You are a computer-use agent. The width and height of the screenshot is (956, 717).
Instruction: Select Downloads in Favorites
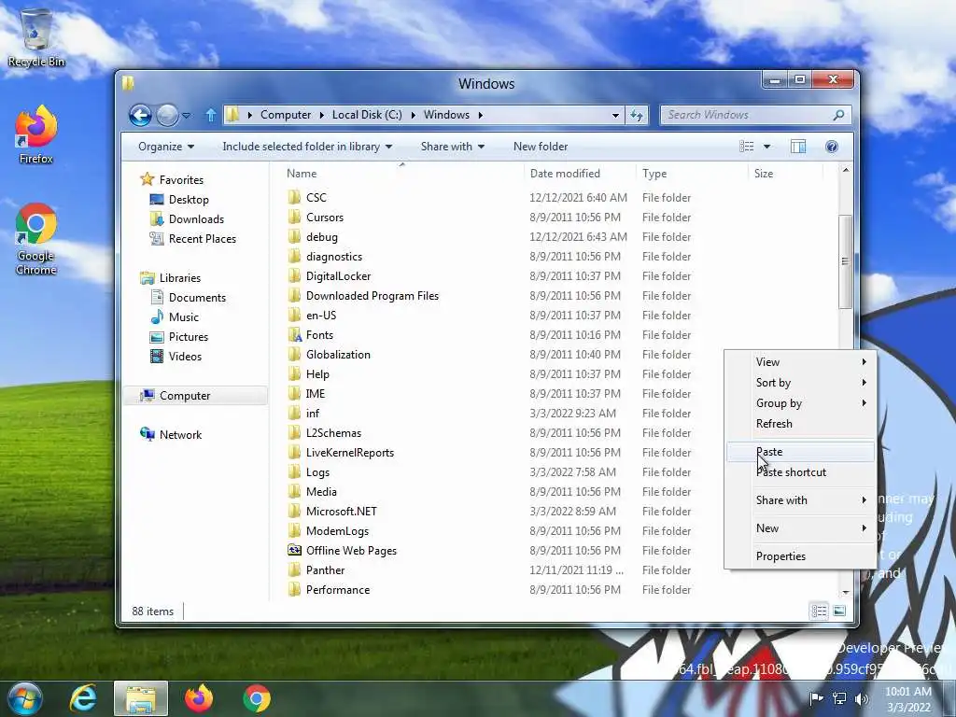tap(196, 218)
